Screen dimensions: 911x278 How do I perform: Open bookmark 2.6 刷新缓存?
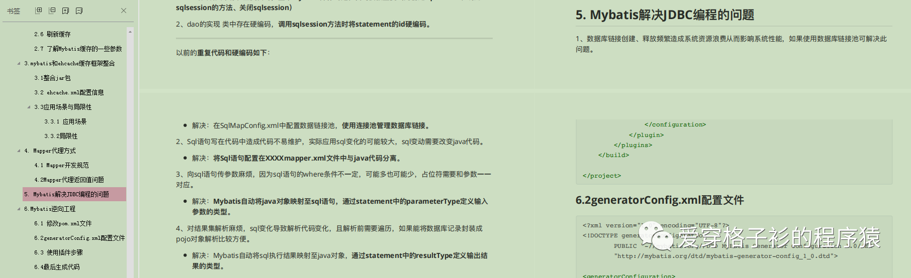[52, 34]
